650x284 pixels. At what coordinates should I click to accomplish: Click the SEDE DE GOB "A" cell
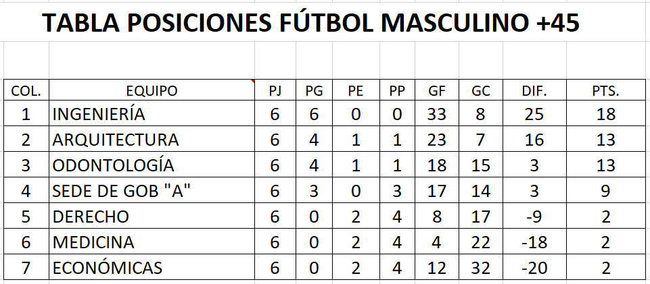pyautogui.click(x=152, y=190)
